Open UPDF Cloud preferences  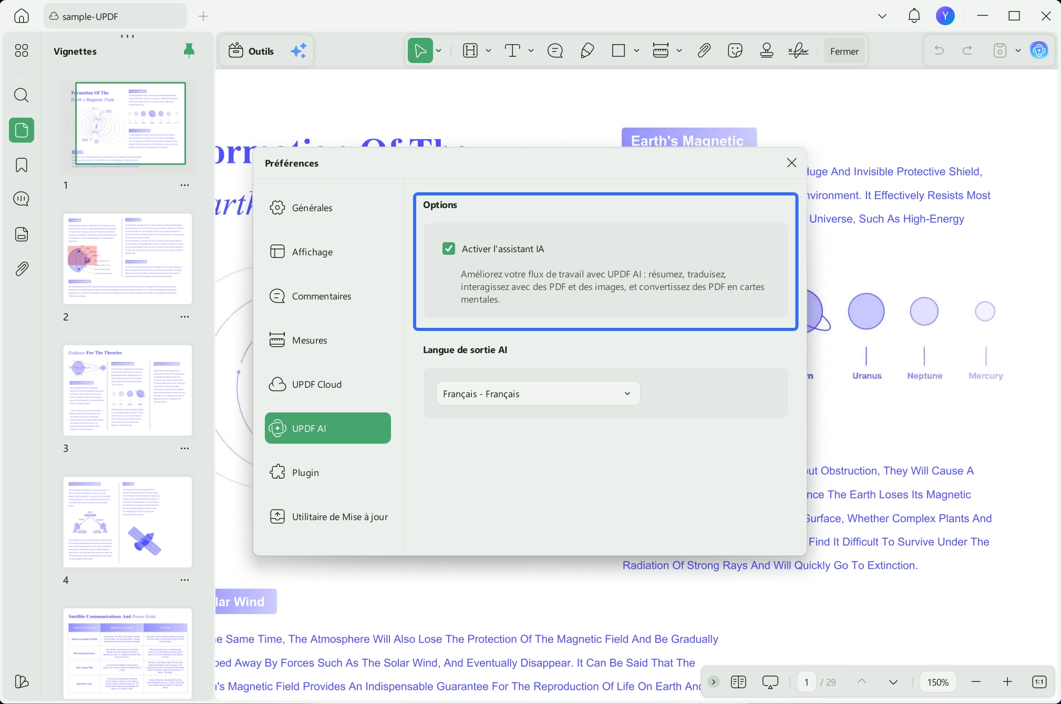328,384
